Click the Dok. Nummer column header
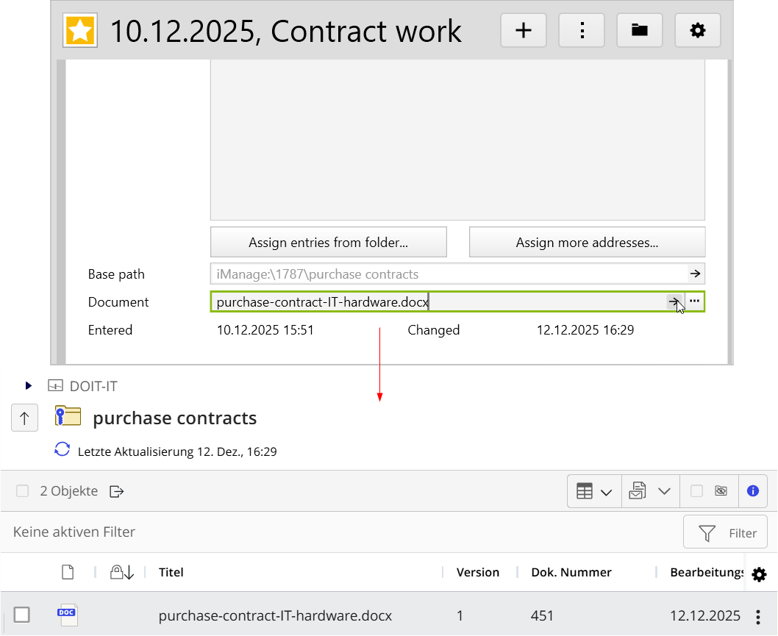778x636 pixels. [571, 572]
